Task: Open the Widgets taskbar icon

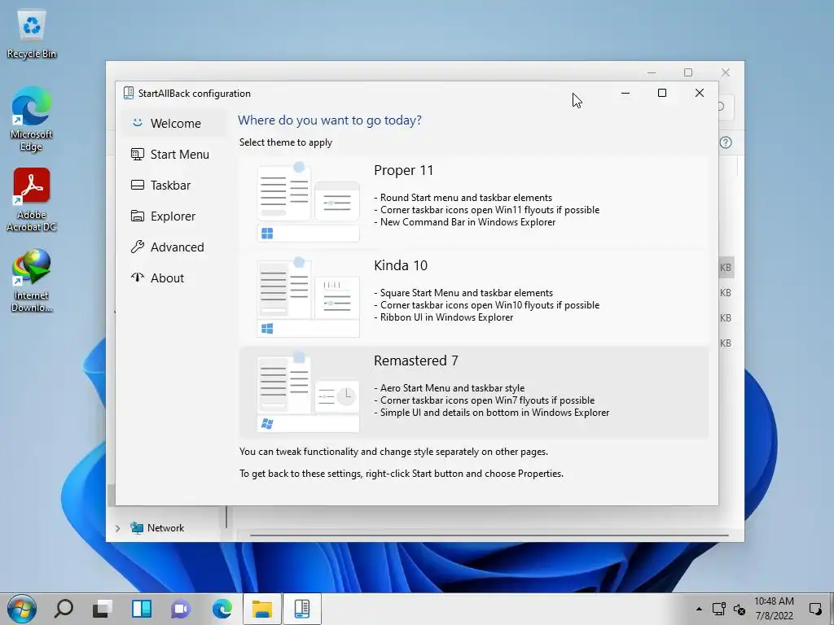Action: tap(142, 609)
